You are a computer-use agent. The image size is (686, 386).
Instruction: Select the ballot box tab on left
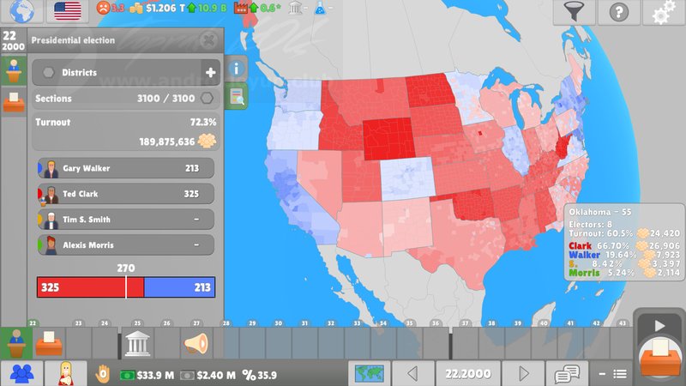click(13, 104)
